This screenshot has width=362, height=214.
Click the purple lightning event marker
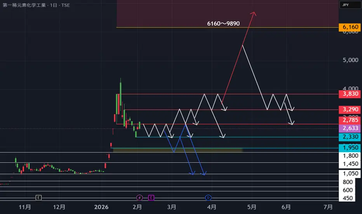pos(139,198)
